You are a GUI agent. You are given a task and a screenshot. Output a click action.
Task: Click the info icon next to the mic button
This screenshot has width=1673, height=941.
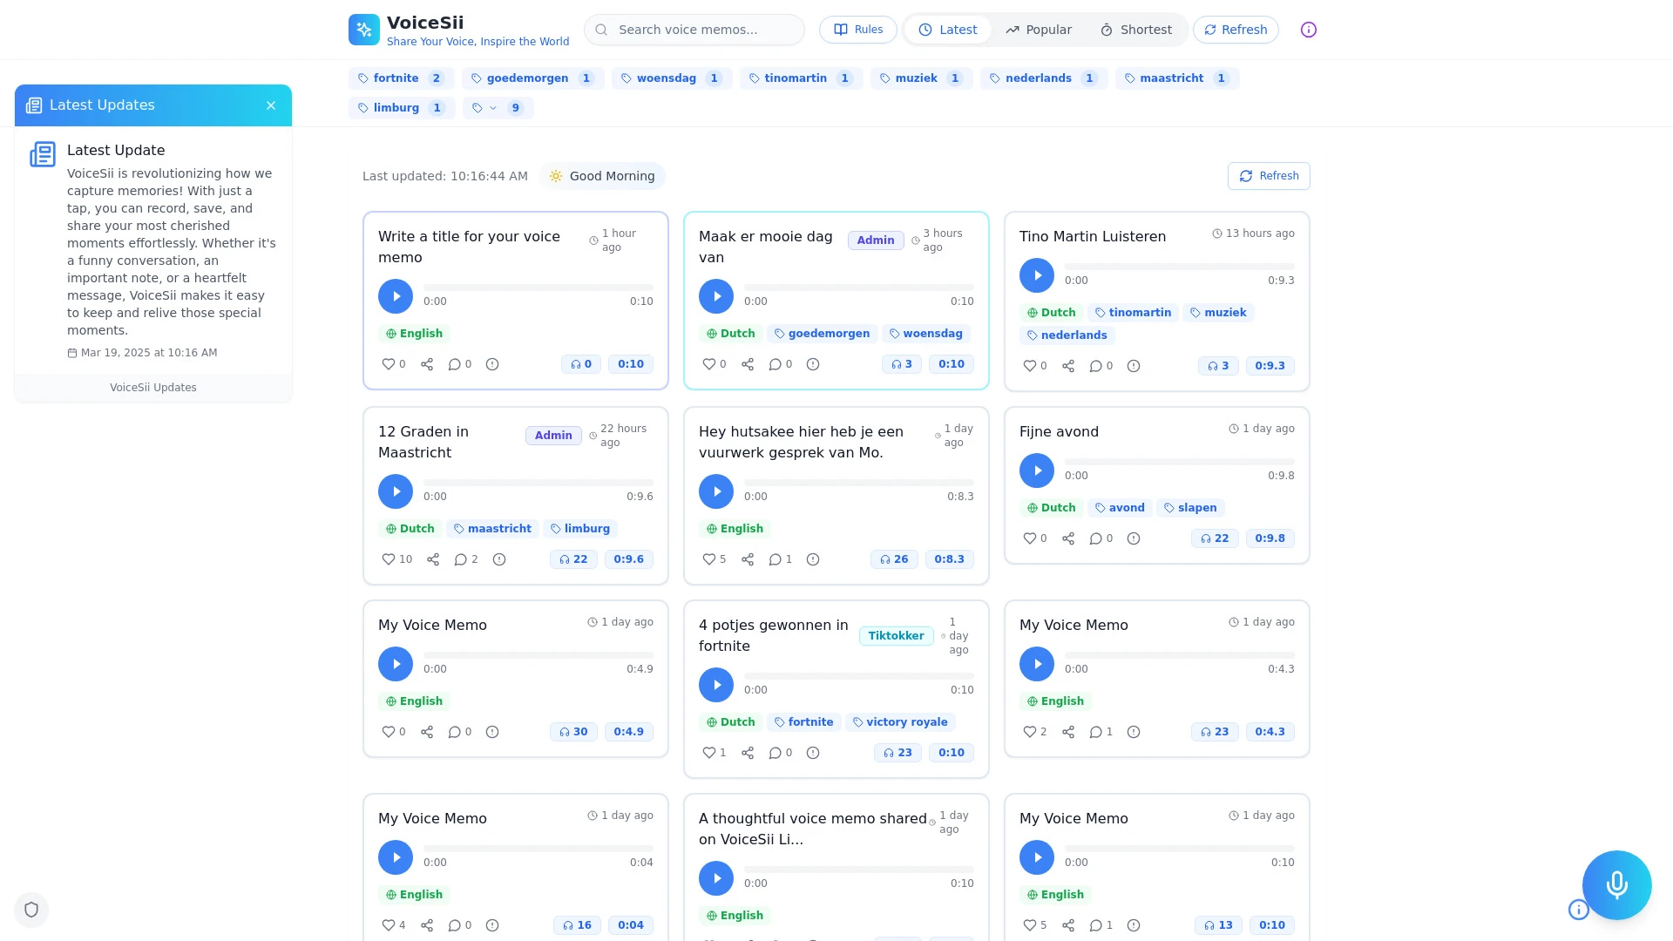1578,910
